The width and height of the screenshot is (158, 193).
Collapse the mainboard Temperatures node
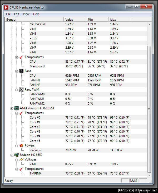click(x=17, y=57)
